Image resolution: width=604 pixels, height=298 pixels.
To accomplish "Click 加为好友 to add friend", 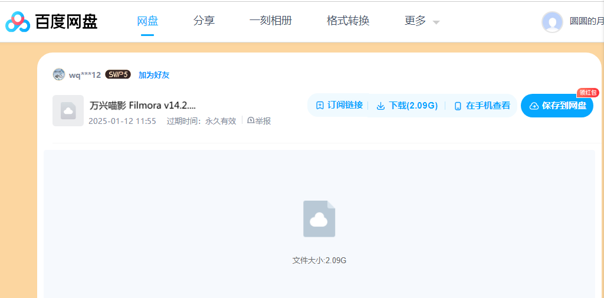I will pos(154,75).
